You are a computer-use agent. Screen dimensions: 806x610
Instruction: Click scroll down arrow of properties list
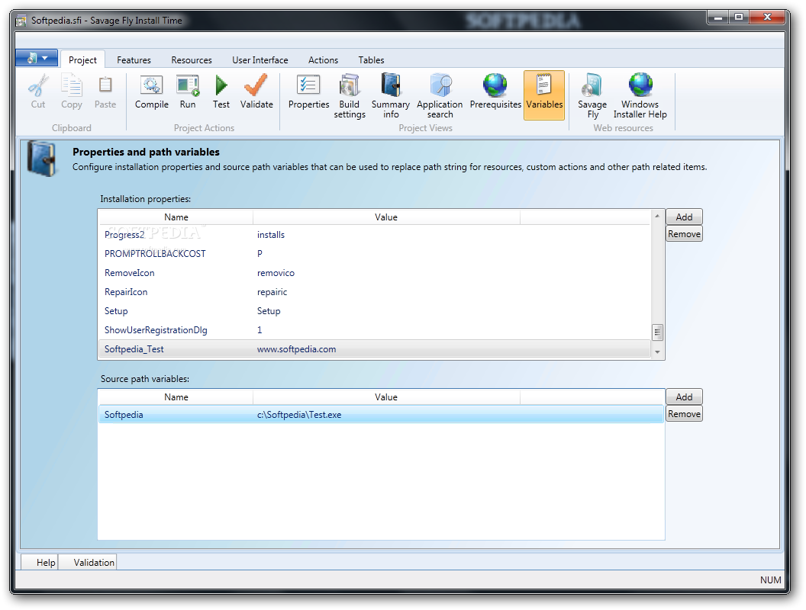click(x=657, y=352)
